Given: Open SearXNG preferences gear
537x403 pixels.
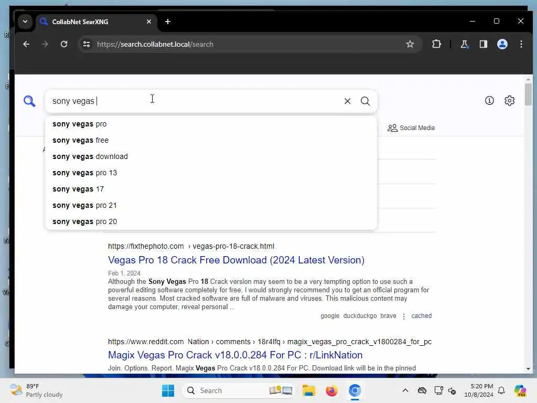Looking at the screenshot, I should click(510, 100).
